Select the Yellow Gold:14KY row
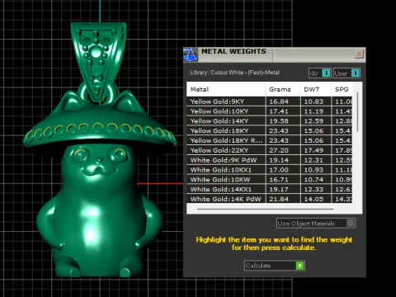 click(270, 121)
